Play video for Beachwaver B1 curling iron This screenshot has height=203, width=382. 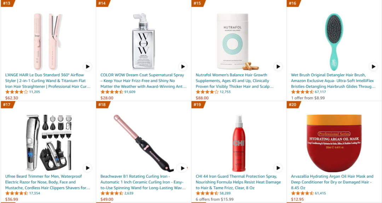click(x=182, y=168)
